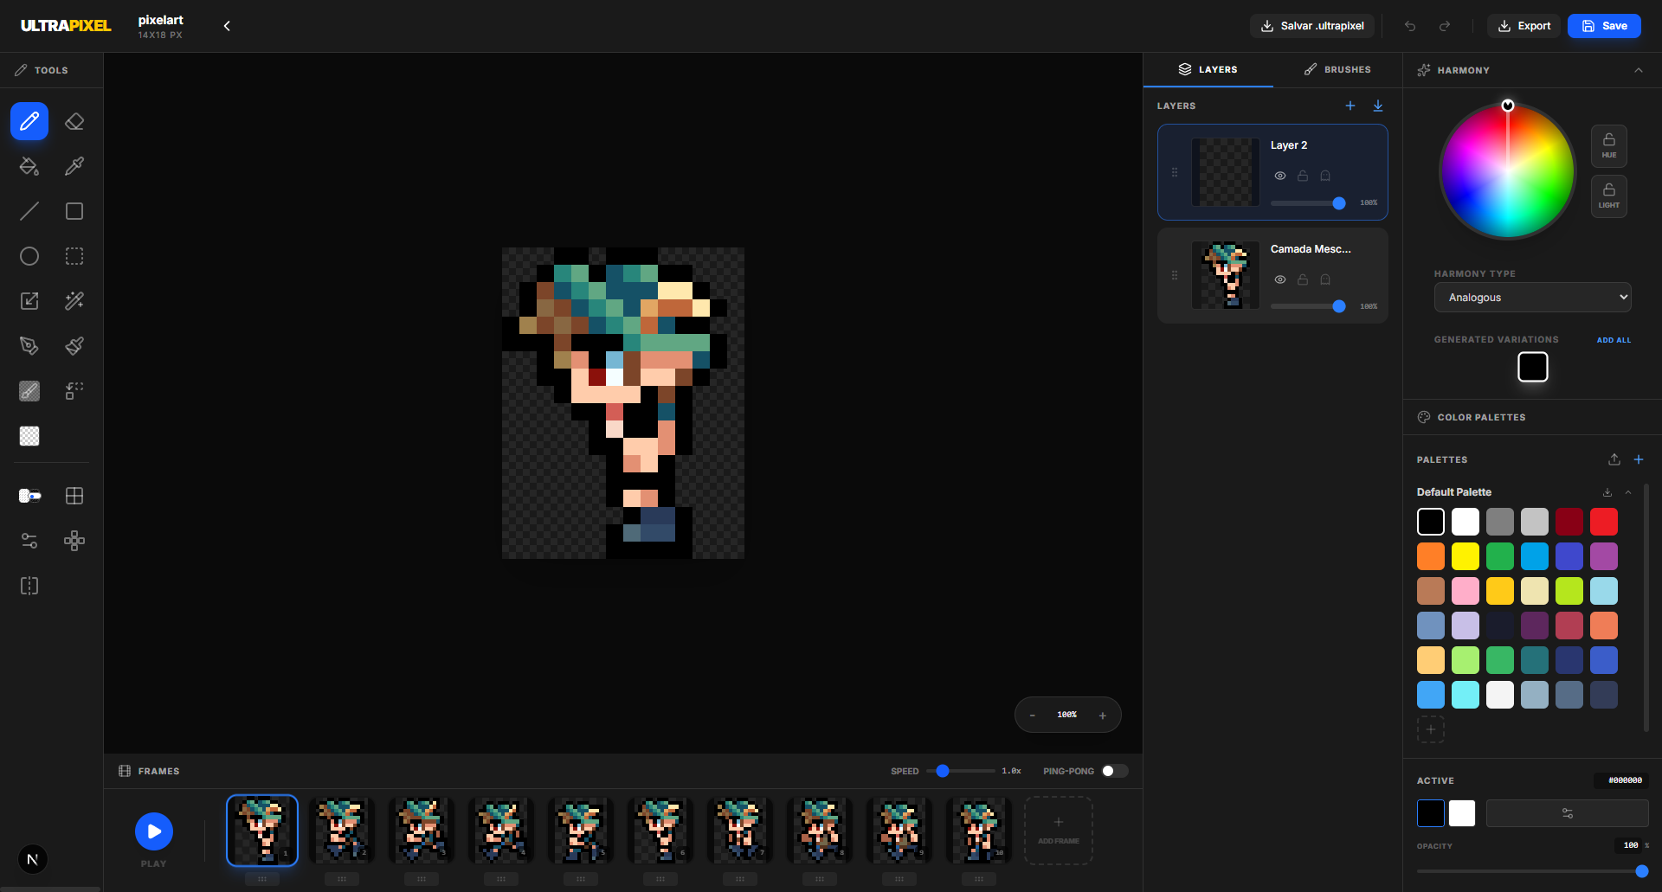Collapse the Harmony panel chevron

pyautogui.click(x=1639, y=70)
